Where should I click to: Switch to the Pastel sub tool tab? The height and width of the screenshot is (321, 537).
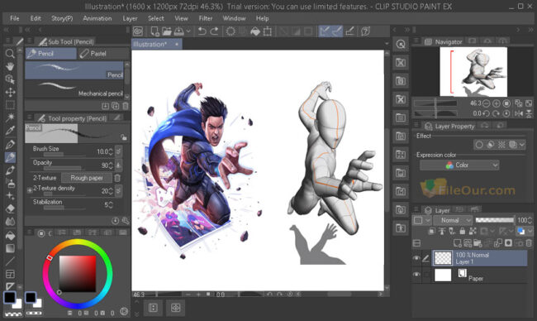[x=103, y=54]
